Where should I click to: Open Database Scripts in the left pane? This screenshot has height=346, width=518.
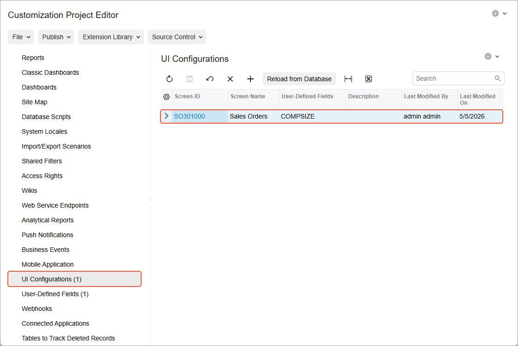(46, 117)
